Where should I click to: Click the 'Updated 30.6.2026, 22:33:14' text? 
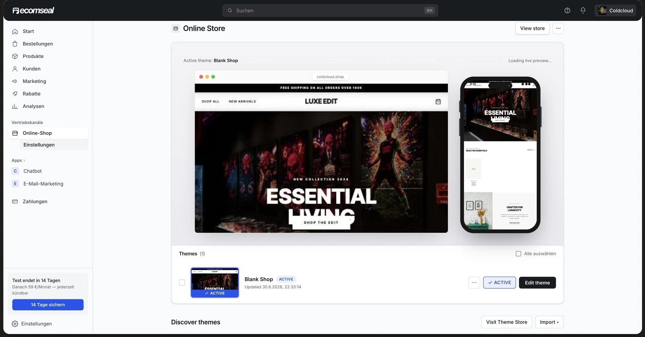point(273,287)
